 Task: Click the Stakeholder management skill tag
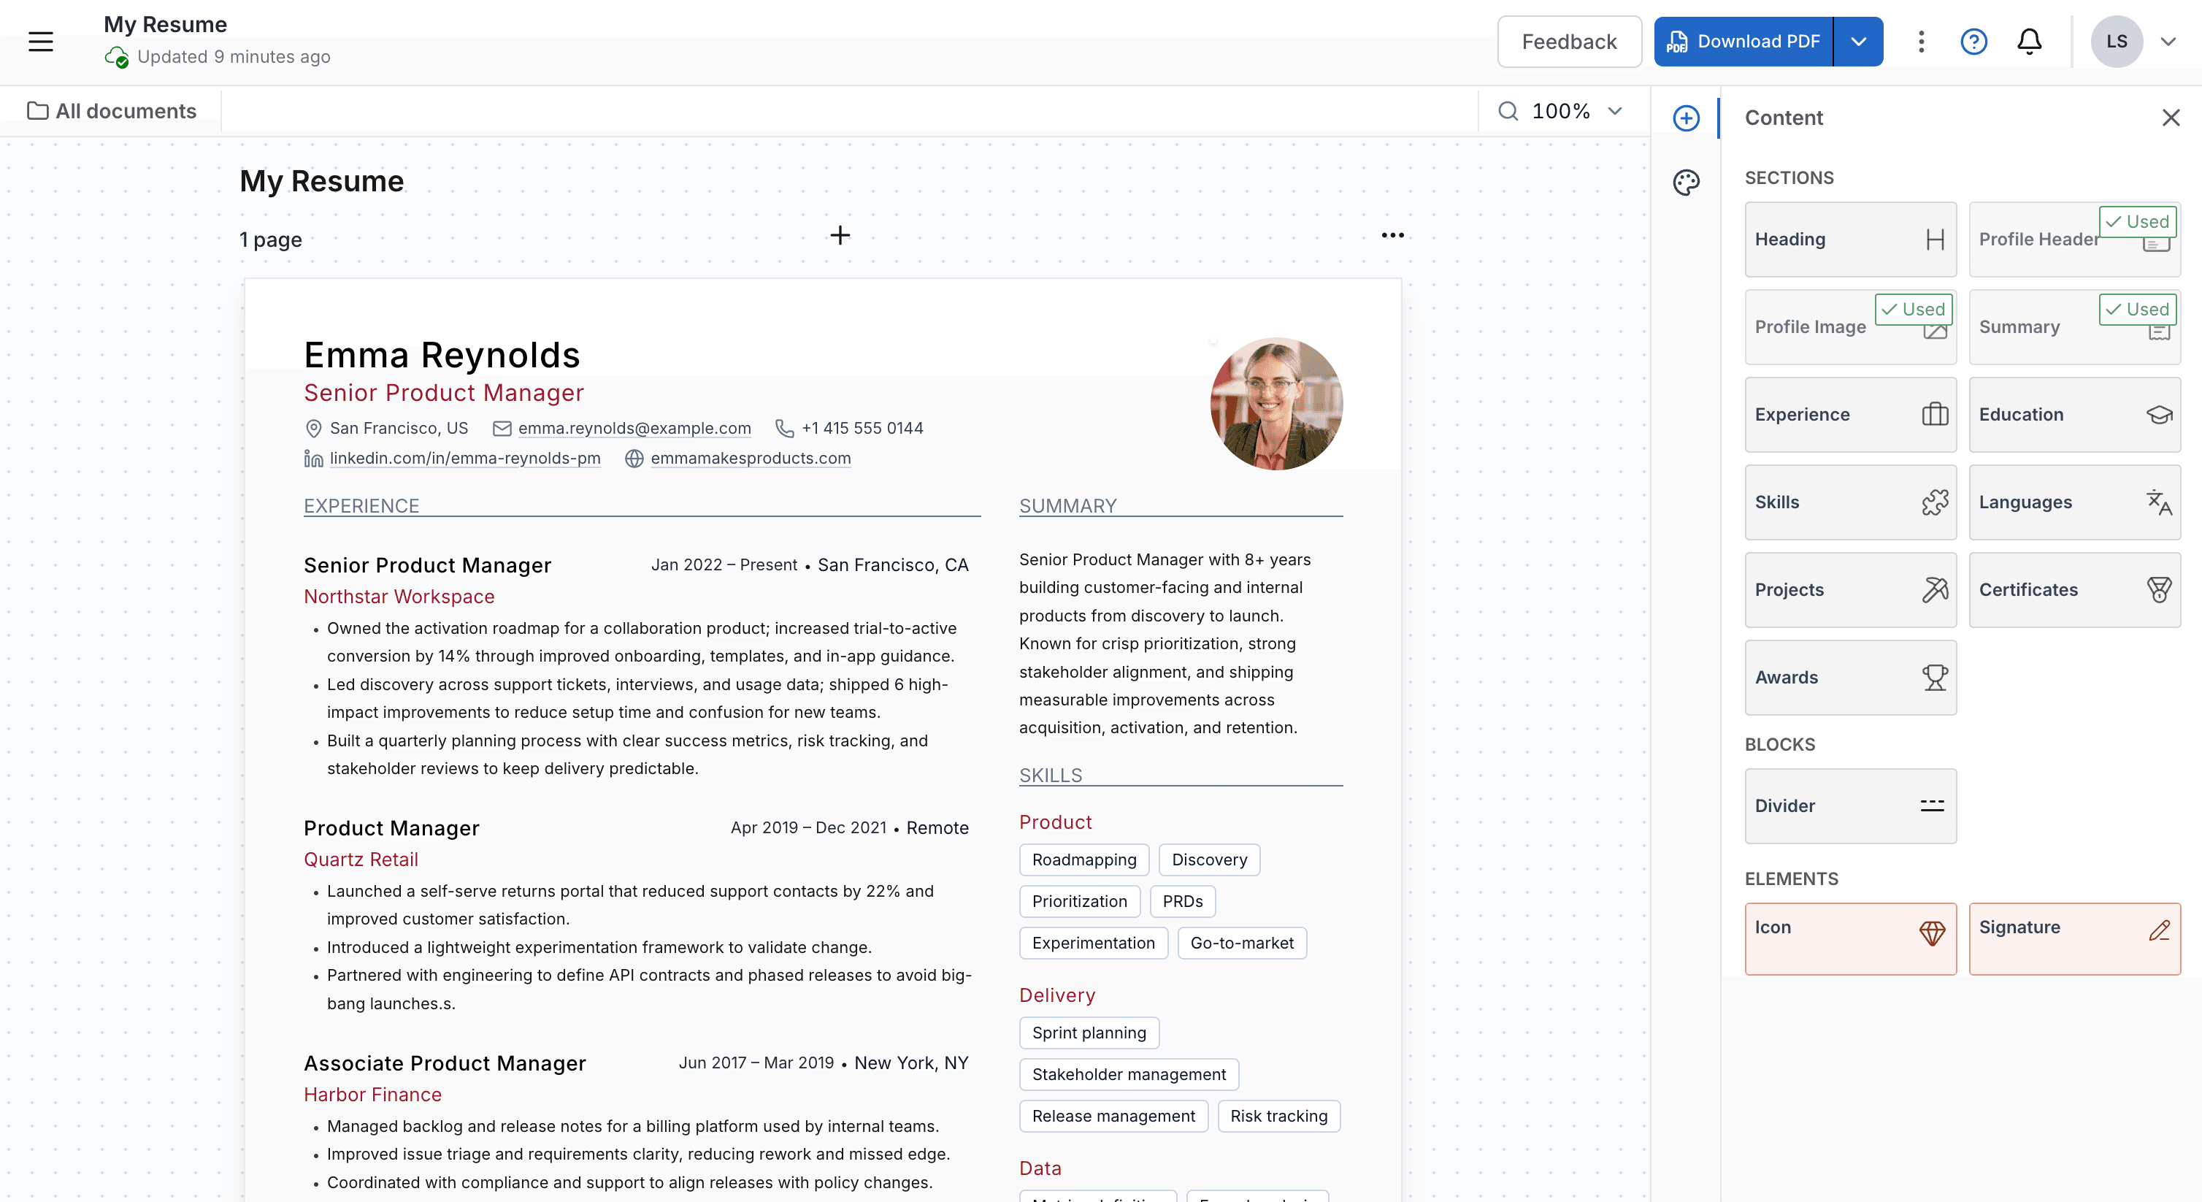click(x=1128, y=1076)
